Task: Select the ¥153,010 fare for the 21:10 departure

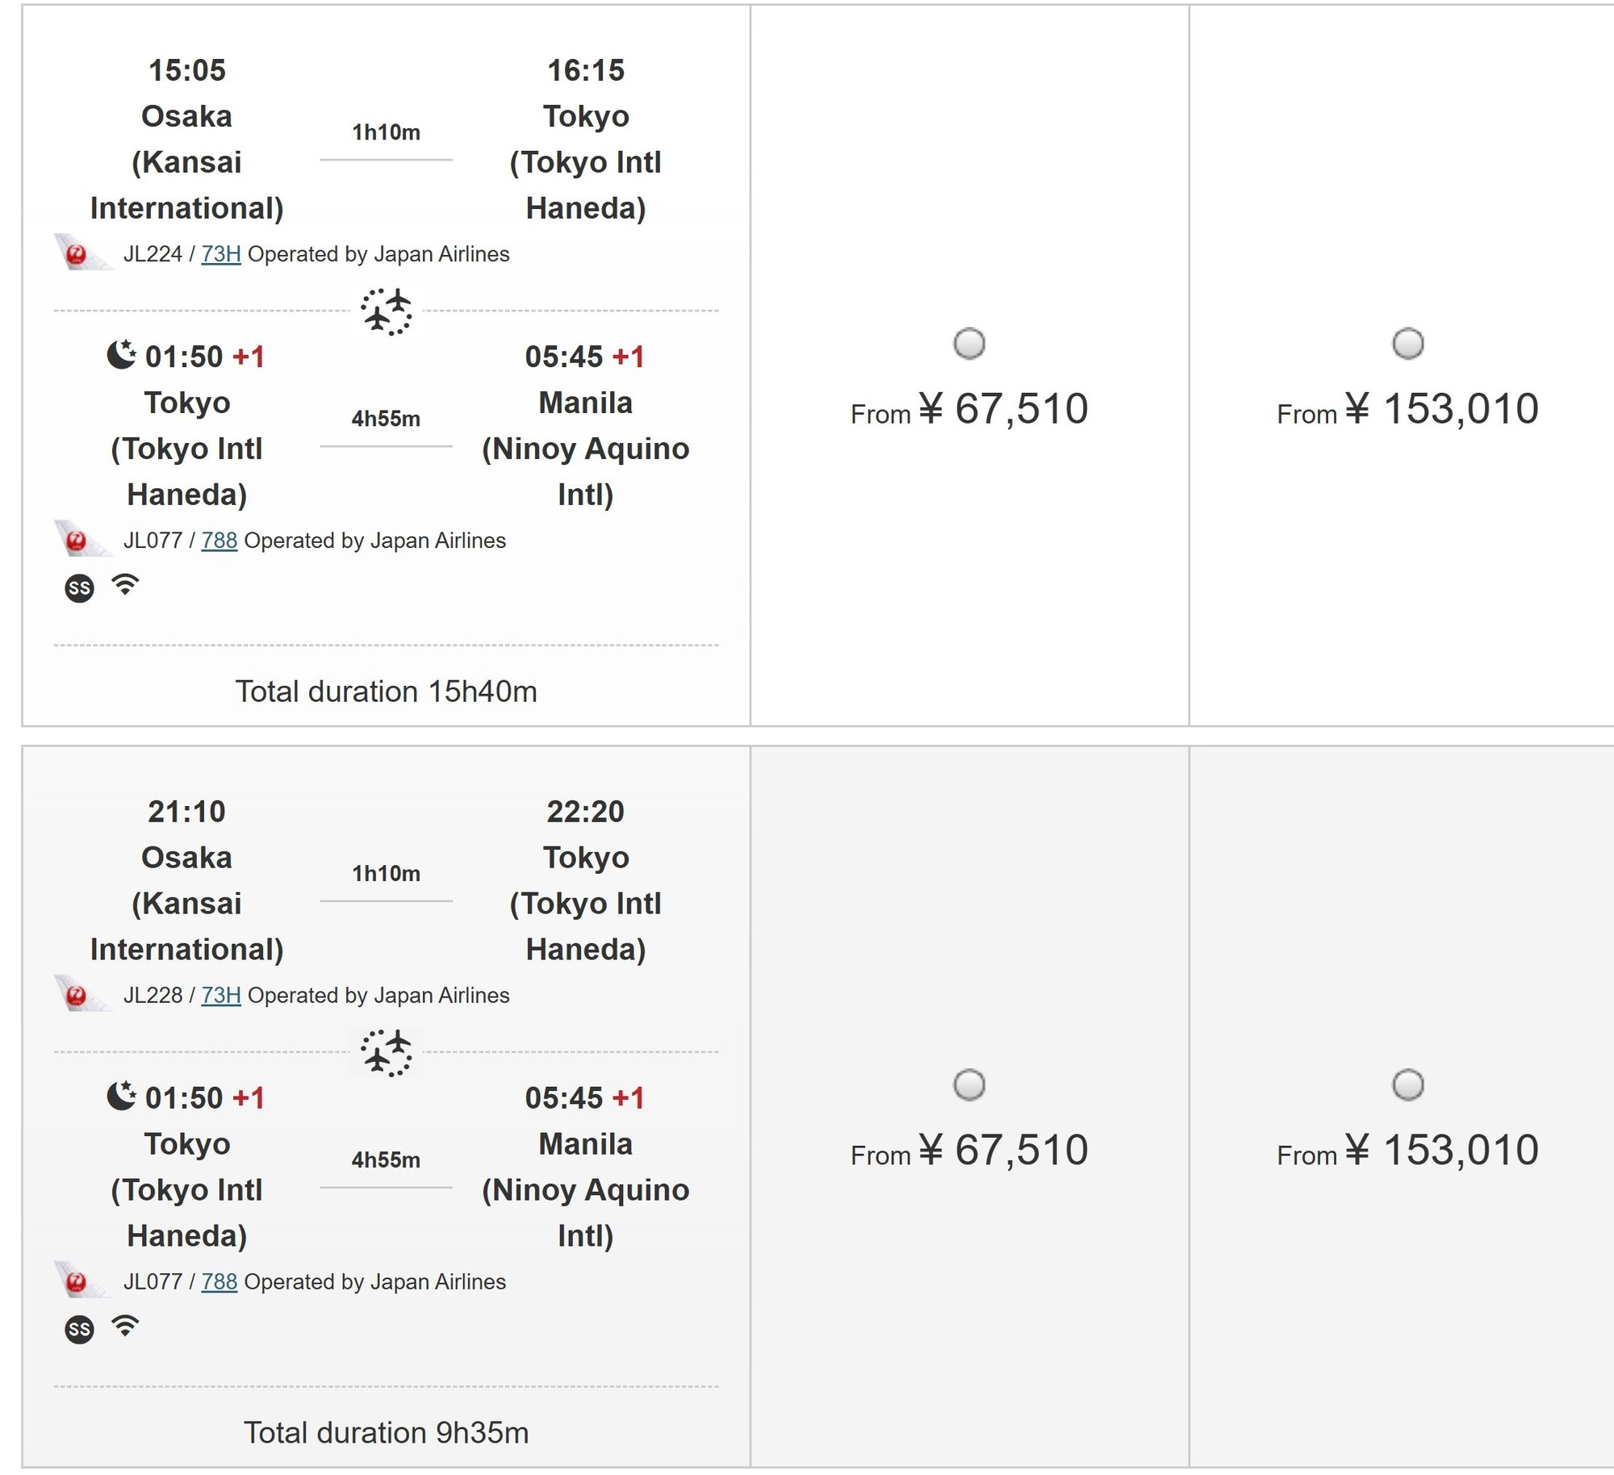Action: [1405, 1088]
